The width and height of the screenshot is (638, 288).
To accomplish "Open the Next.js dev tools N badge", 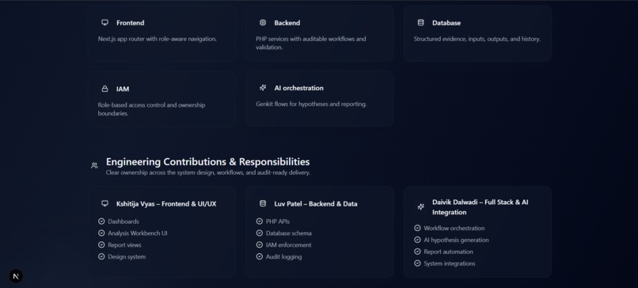I will click(16, 276).
